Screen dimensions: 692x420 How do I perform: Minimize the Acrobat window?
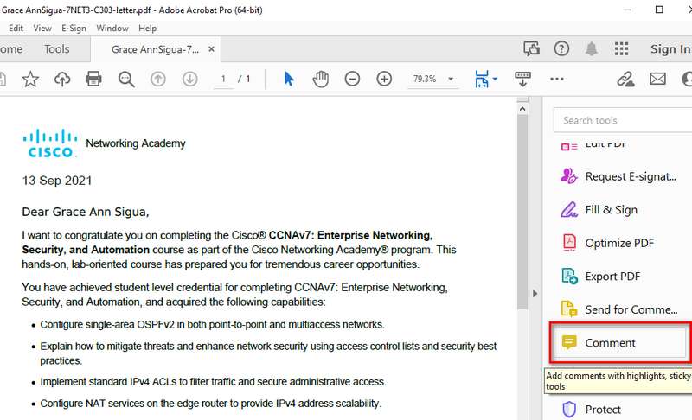[626, 10]
